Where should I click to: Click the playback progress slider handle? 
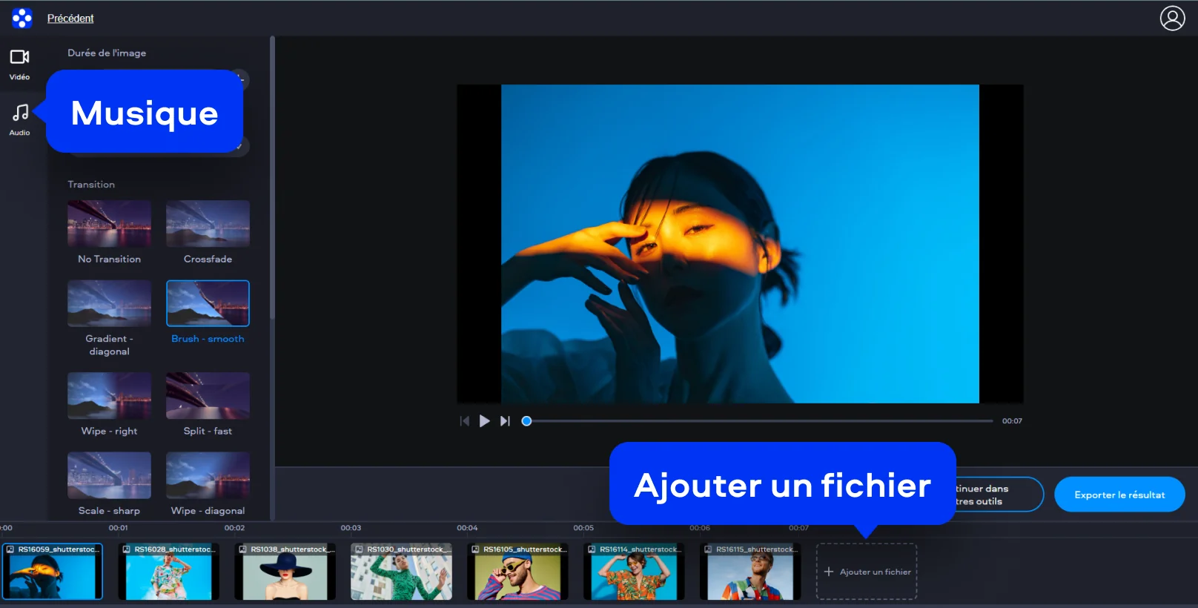tap(526, 421)
